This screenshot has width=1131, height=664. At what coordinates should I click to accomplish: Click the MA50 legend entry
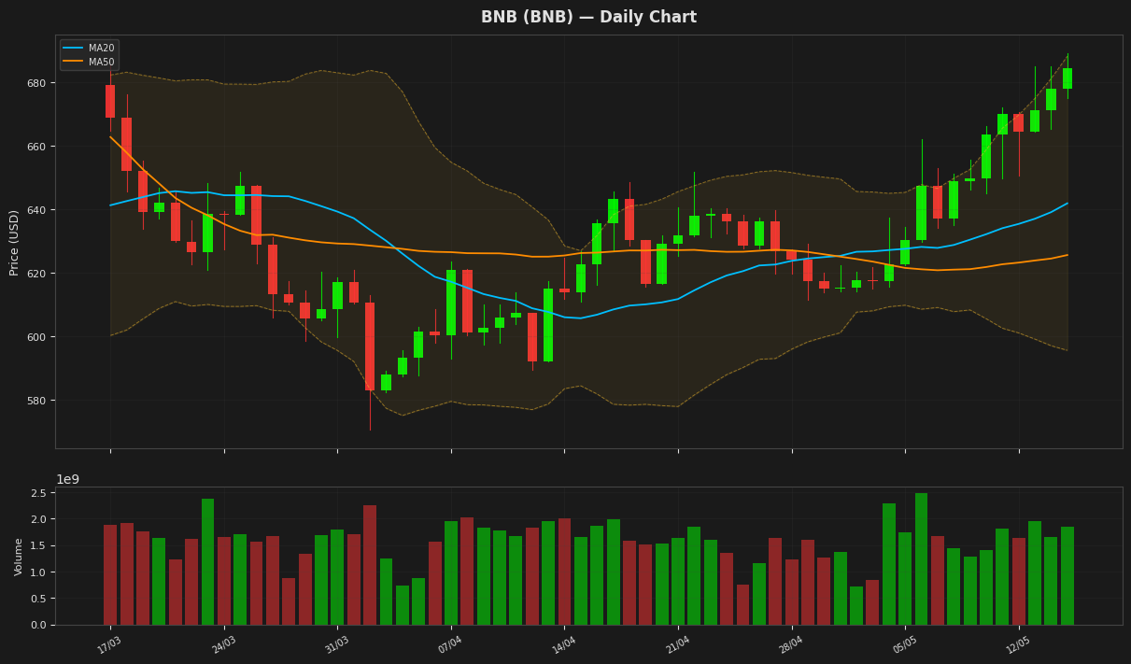click(x=90, y=62)
